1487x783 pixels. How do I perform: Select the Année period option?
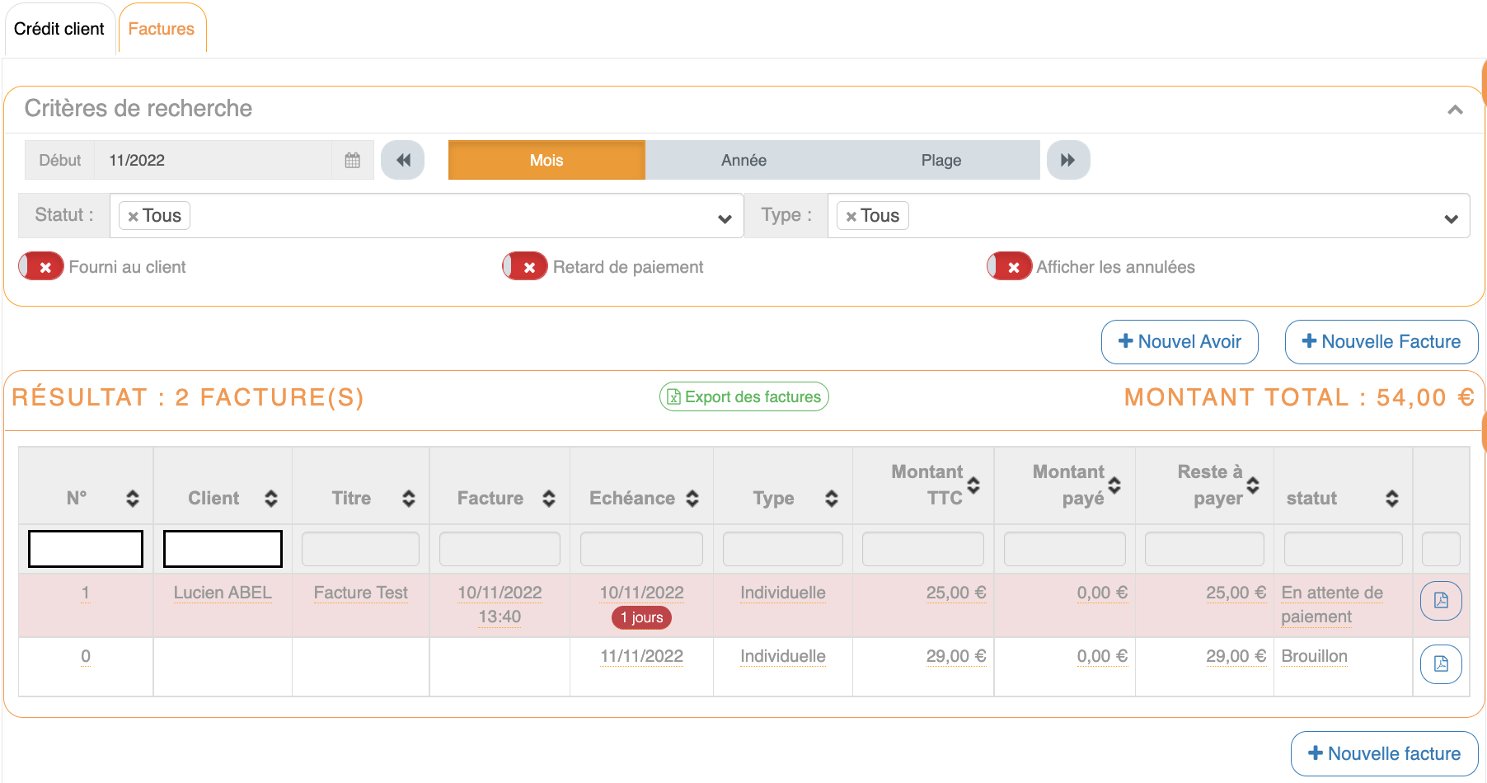pyautogui.click(x=743, y=160)
